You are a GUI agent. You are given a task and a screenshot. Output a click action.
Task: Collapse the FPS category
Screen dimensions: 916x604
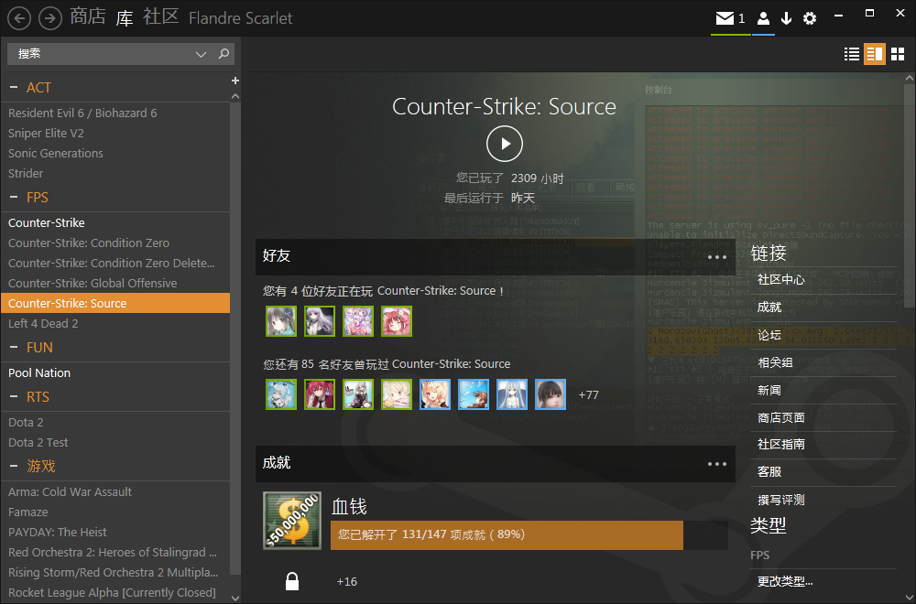pyautogui.click(x=14, y=198)
